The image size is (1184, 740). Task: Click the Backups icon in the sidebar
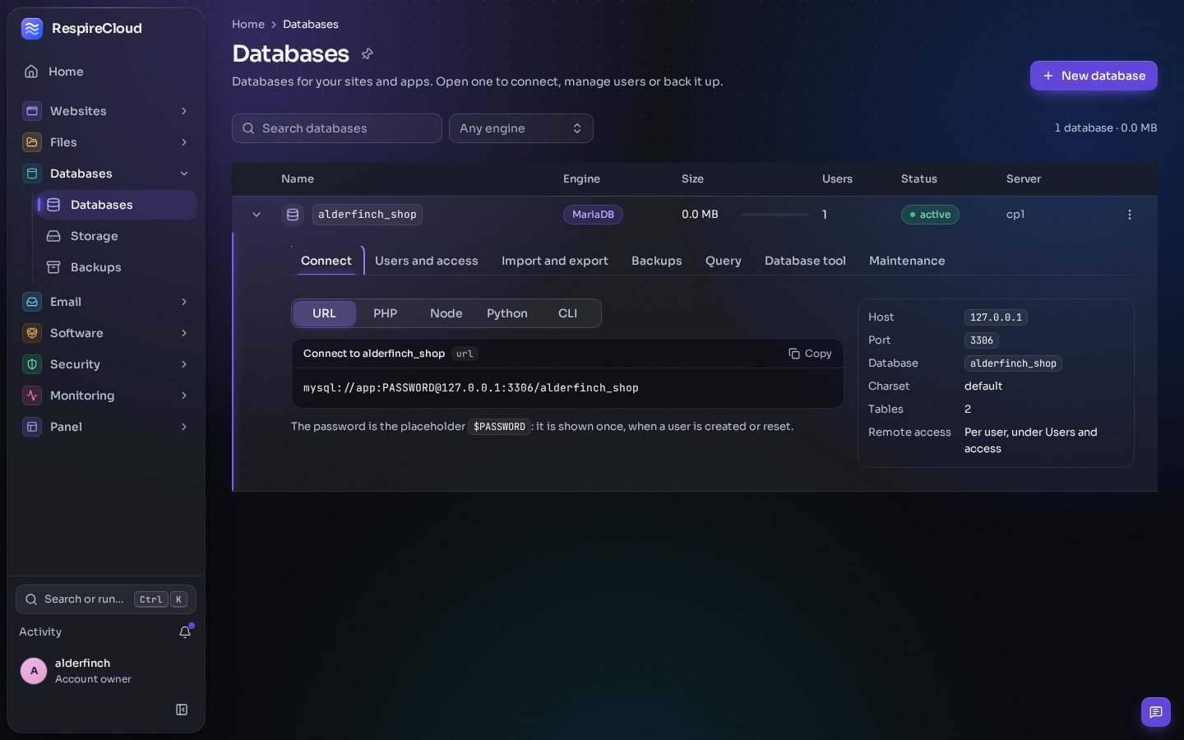tap(53, 267)
